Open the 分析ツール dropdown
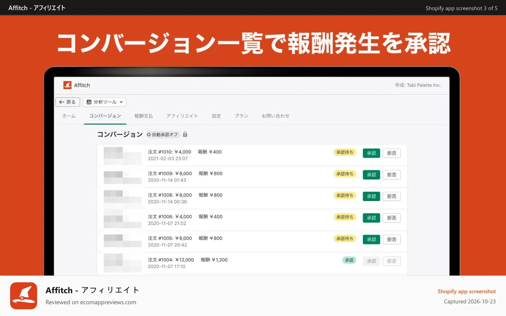Image resolution: width=506 pixels, height=316 pixels. pos(105,102)
